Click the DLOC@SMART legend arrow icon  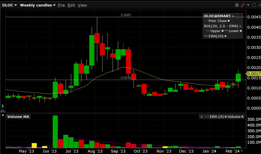[x=233, y=16]
